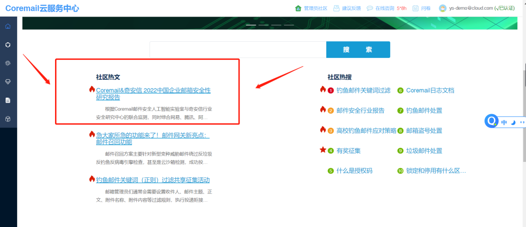The height and width of the screenshot is (227, 526).
Task: Click the 在线咨询 chat bubble icon
Action: tap(370, 8)
